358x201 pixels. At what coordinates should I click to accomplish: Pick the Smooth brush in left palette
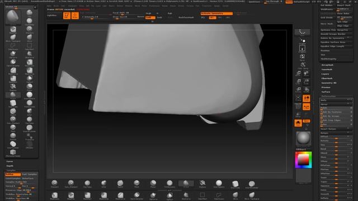coord(13,136)
